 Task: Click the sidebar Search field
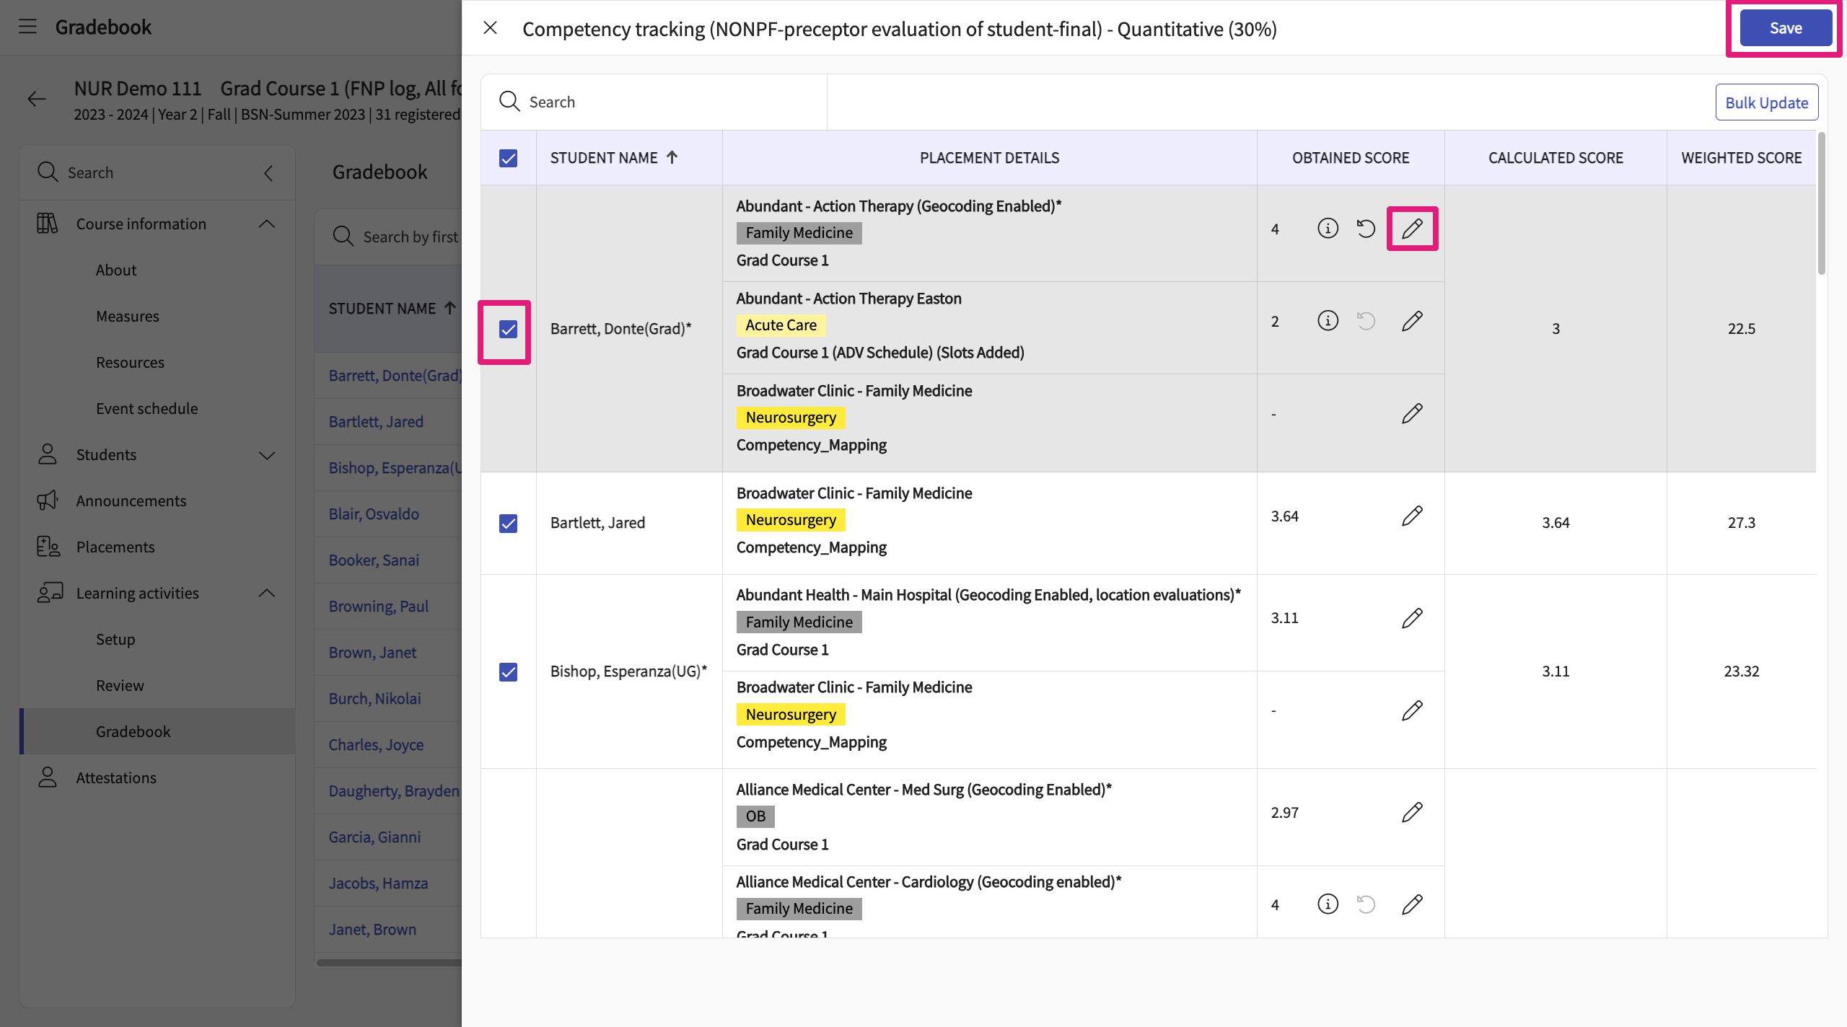click(x=144, y=172)
